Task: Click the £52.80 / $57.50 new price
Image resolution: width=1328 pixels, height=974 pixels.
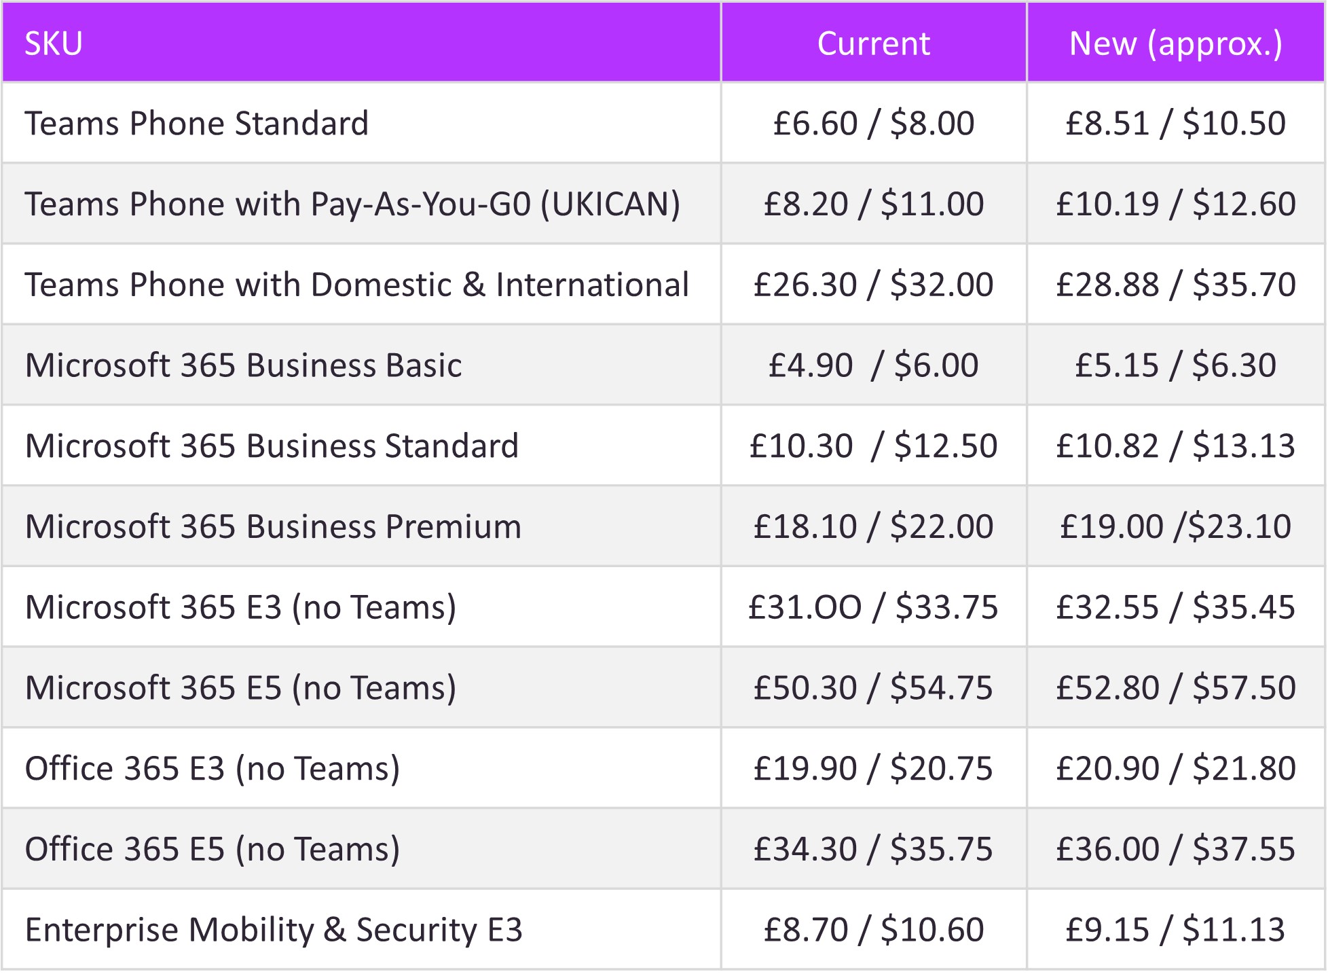Action: click(1176, 688)
